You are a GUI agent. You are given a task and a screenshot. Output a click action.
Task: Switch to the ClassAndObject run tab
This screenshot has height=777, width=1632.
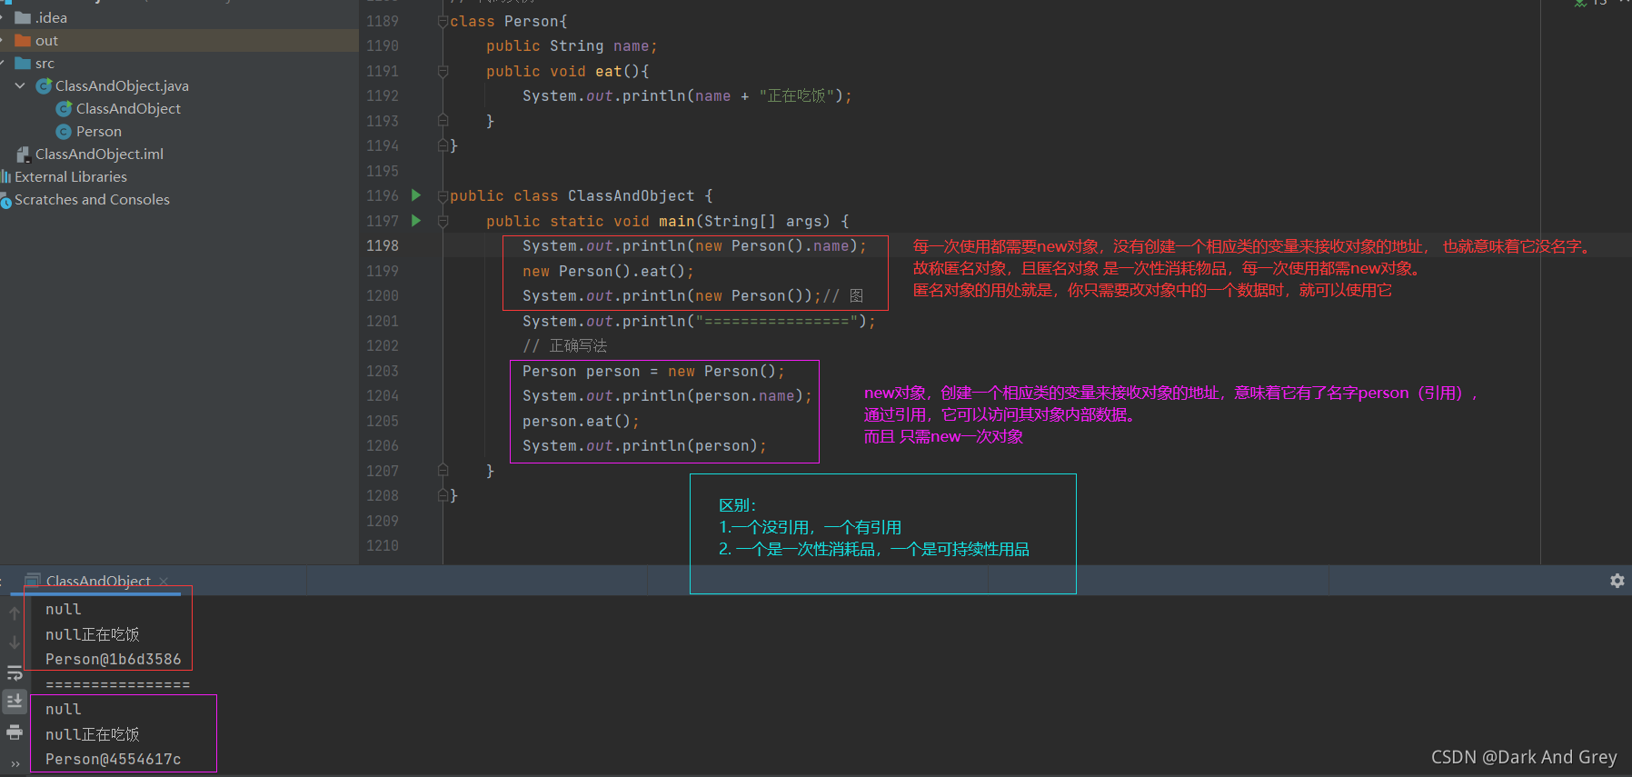coord(98,581)
